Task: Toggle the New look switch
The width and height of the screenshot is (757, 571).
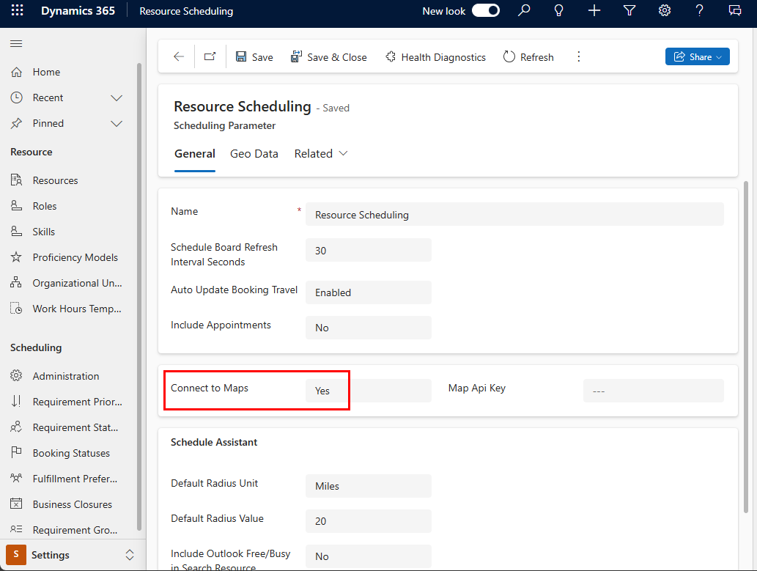Action: coord(485,11)
